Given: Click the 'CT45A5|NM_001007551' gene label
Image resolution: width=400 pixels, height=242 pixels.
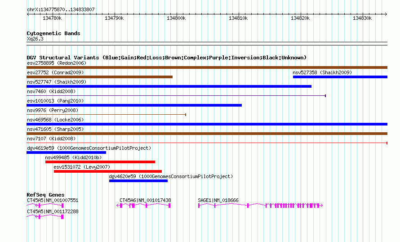Looking at the screenshot, I should click(53, 200).
